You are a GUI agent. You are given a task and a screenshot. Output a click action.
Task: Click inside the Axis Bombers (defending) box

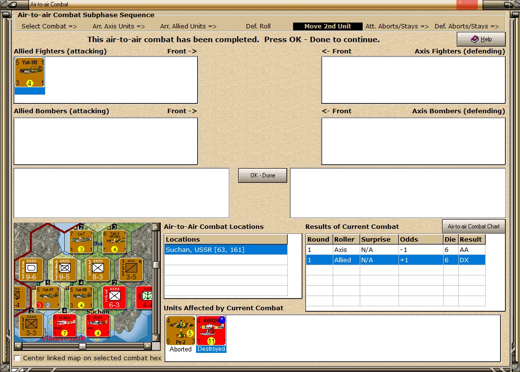pos(414,141)
